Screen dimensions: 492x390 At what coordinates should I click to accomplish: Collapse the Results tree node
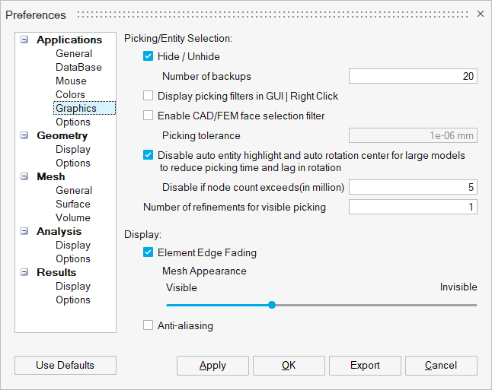(x=24, y=272)
